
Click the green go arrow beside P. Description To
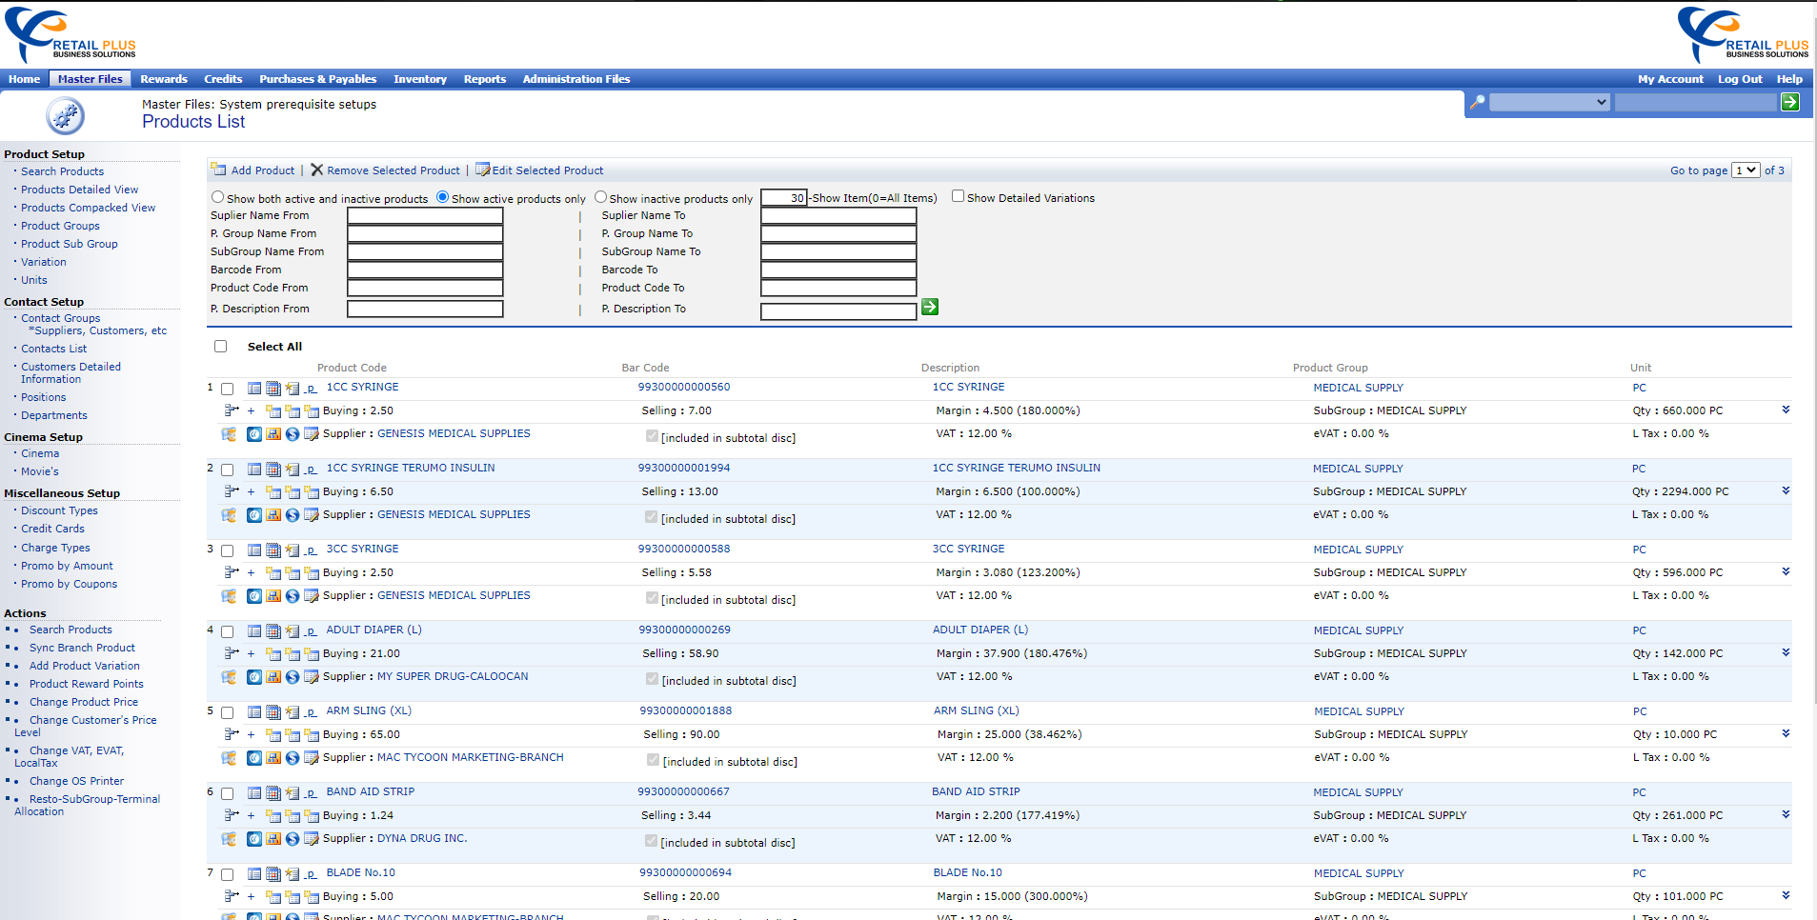929,307
